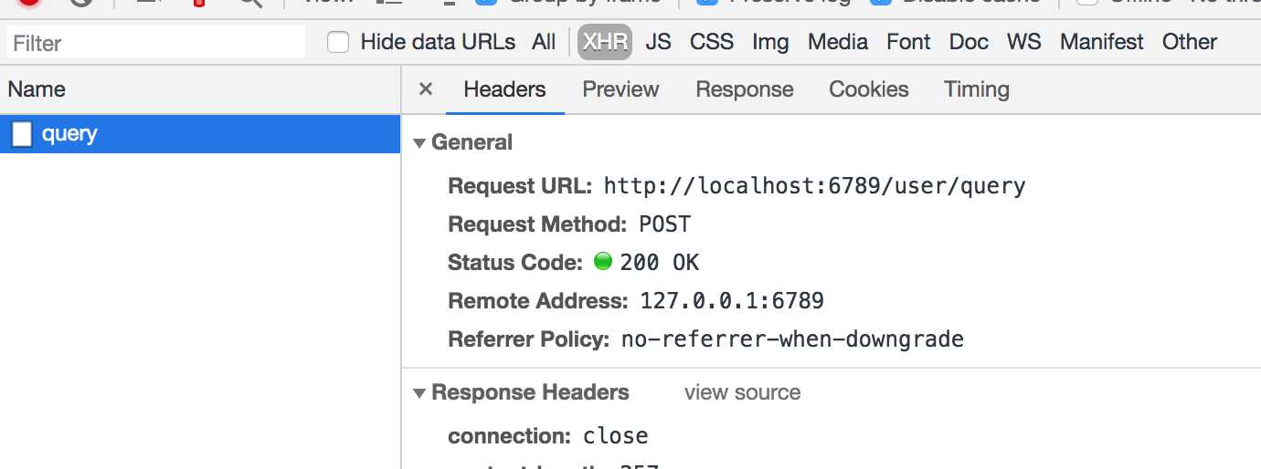Viewport: 1261px width, 469px height.
Task: Select the All request type filter
Action: point(544,42)
